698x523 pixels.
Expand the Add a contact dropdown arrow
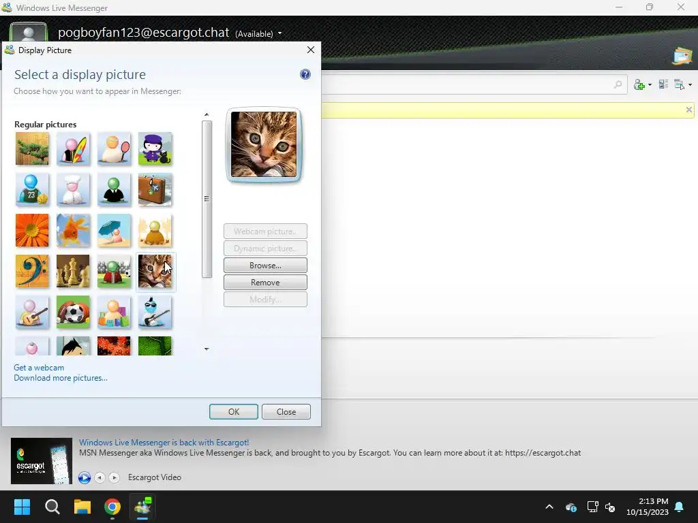point(650,84)
